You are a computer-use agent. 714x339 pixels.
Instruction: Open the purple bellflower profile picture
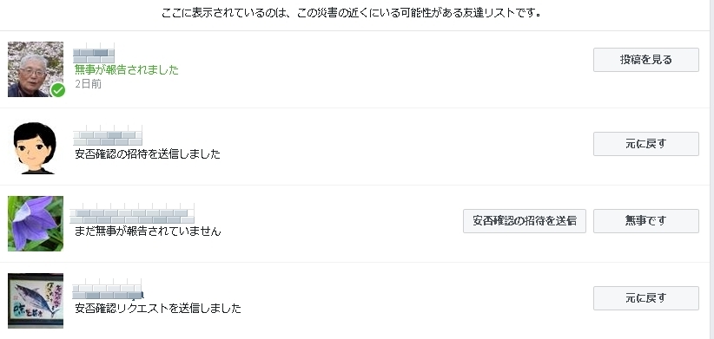(x=36, y=224)
